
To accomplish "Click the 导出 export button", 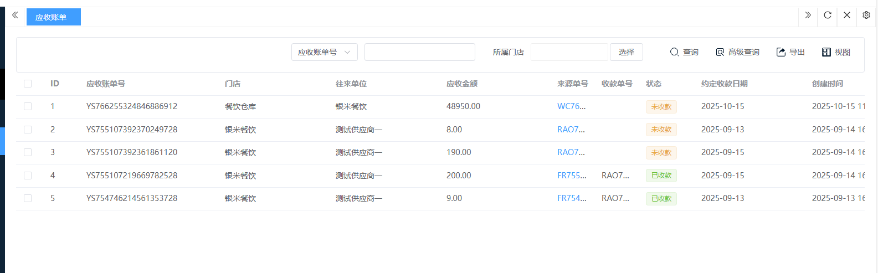I will [790, 52].
